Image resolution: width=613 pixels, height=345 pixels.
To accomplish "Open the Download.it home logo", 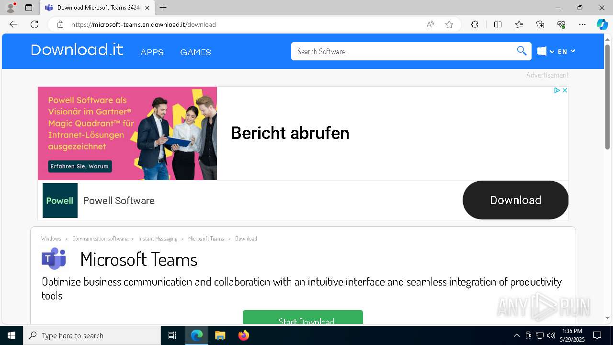I will [77, 50].
